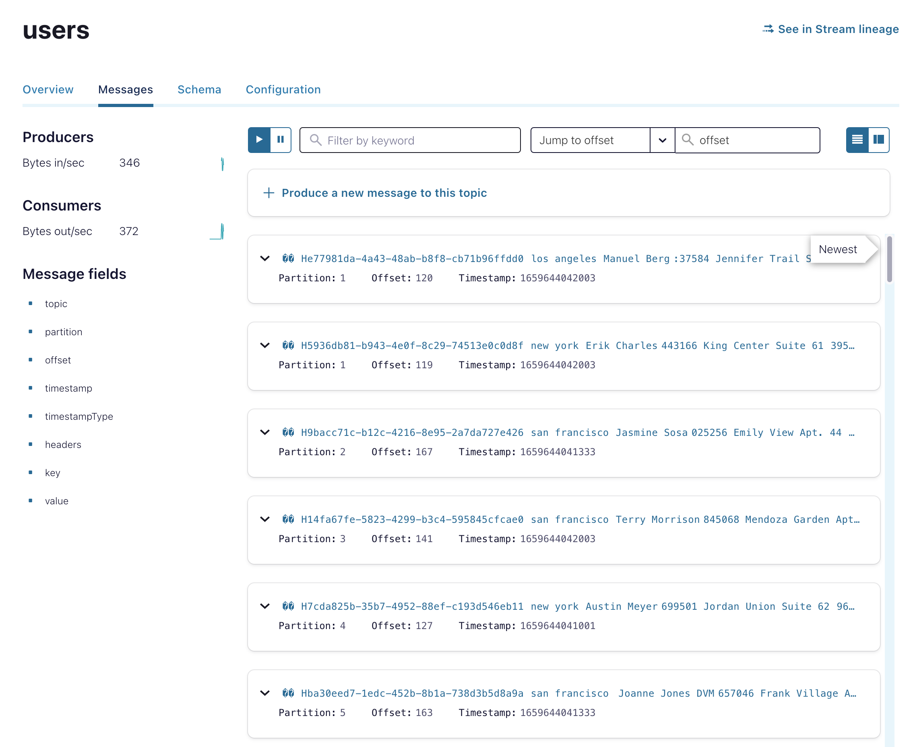Click the magnifier in the offset search box
The image size is (917, 747).
point(687,140)
